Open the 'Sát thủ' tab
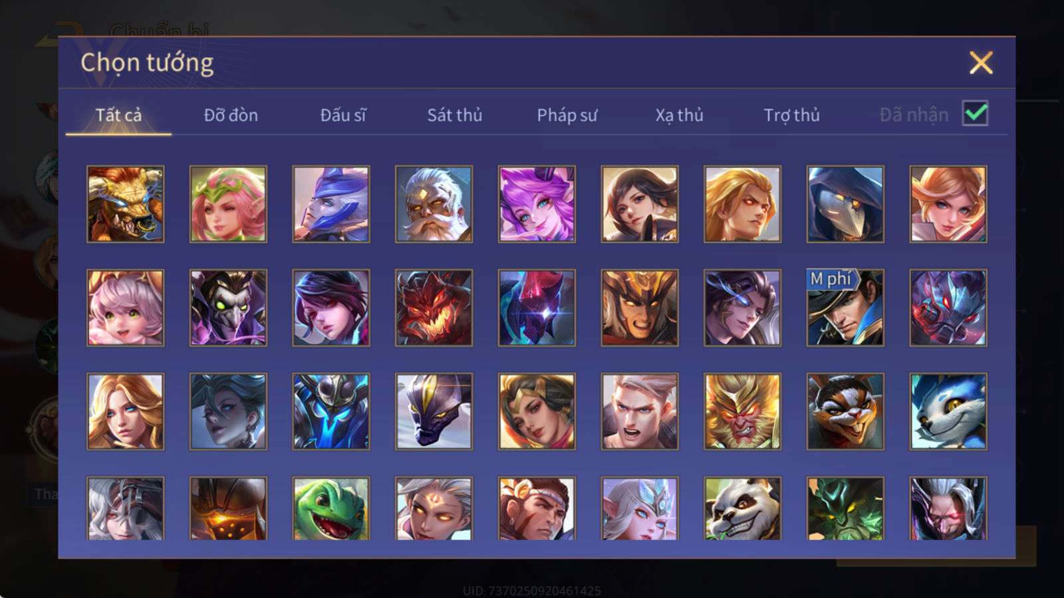The image size is (1064, 598). (x=454, y=115)
